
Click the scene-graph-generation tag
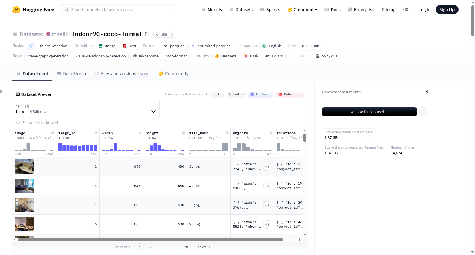click(x=48, y=56)
